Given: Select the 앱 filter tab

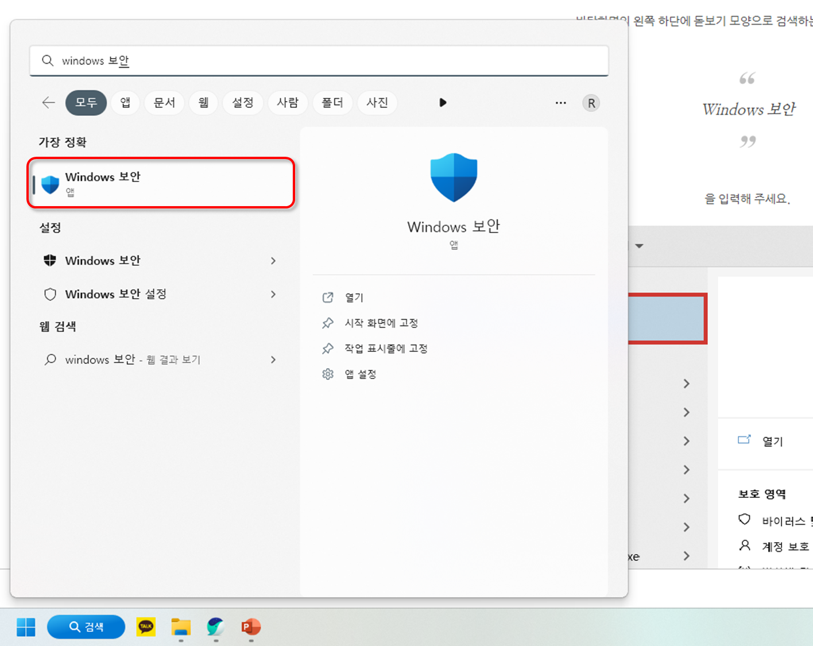Looking at the screenshot, I should 125,103.
